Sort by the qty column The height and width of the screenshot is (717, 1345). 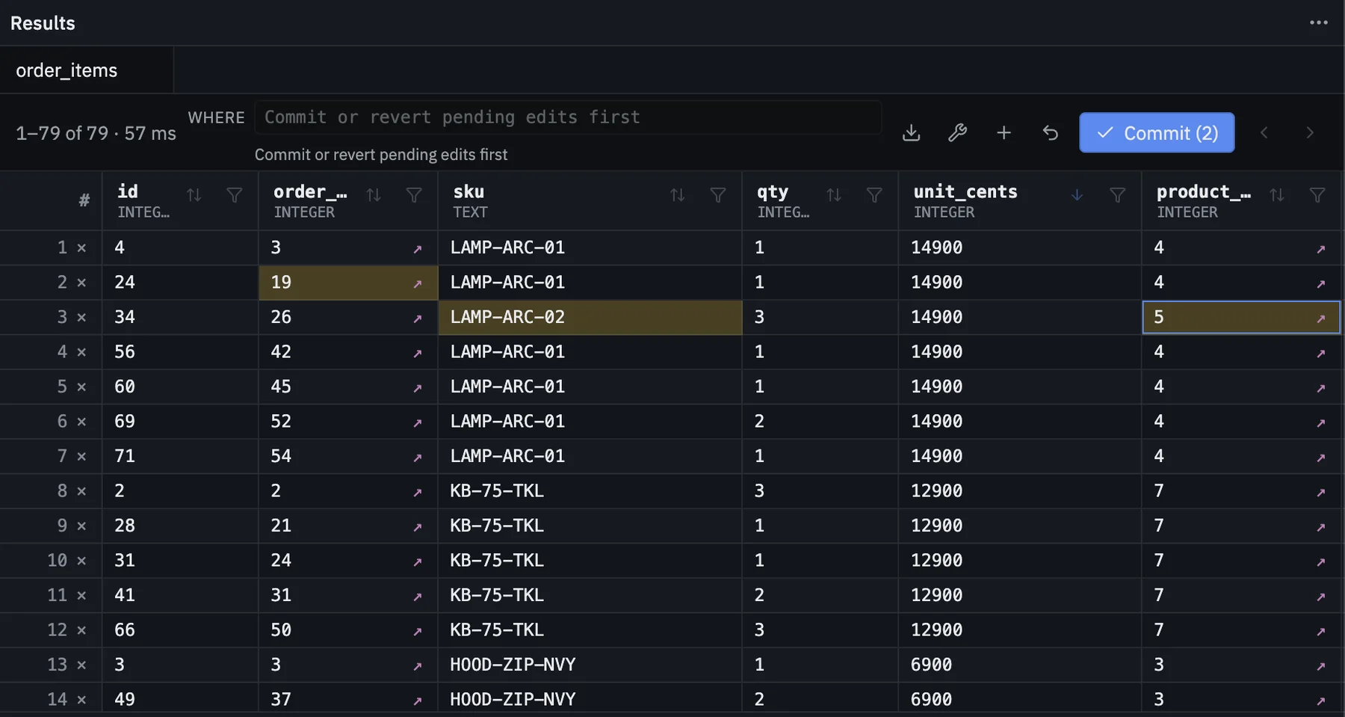(x=834, y=195)
